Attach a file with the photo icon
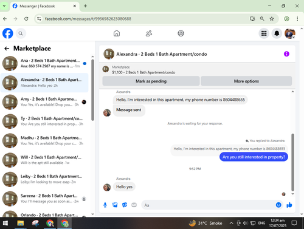 (x=115, y=205)
